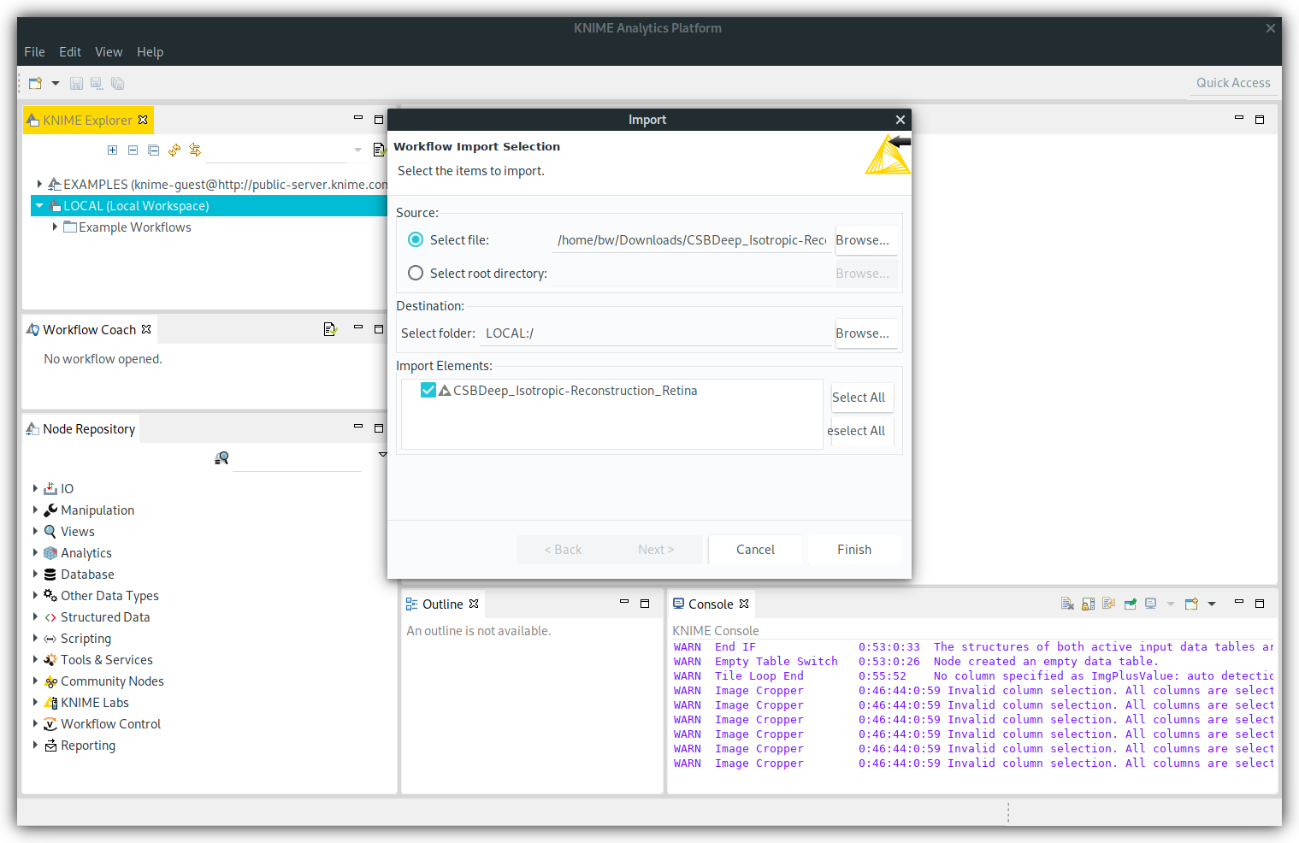Click the Select All button

859,398
